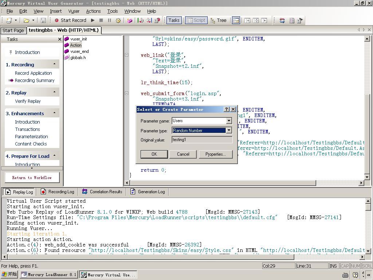Viewport: 373px width, 280px height.
Task: Toggle the Tasks pane button
Action: tap(173, 20)
